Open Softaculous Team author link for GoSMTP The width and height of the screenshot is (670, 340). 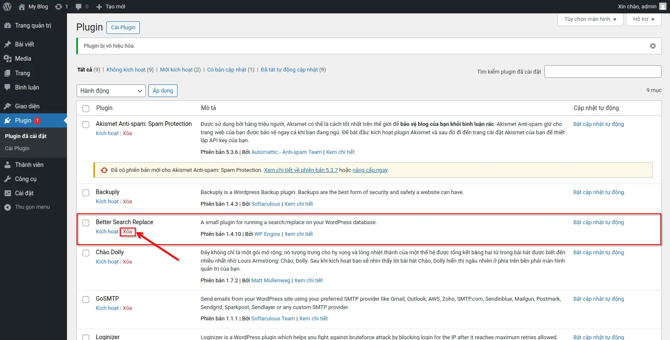click(273, 319)
